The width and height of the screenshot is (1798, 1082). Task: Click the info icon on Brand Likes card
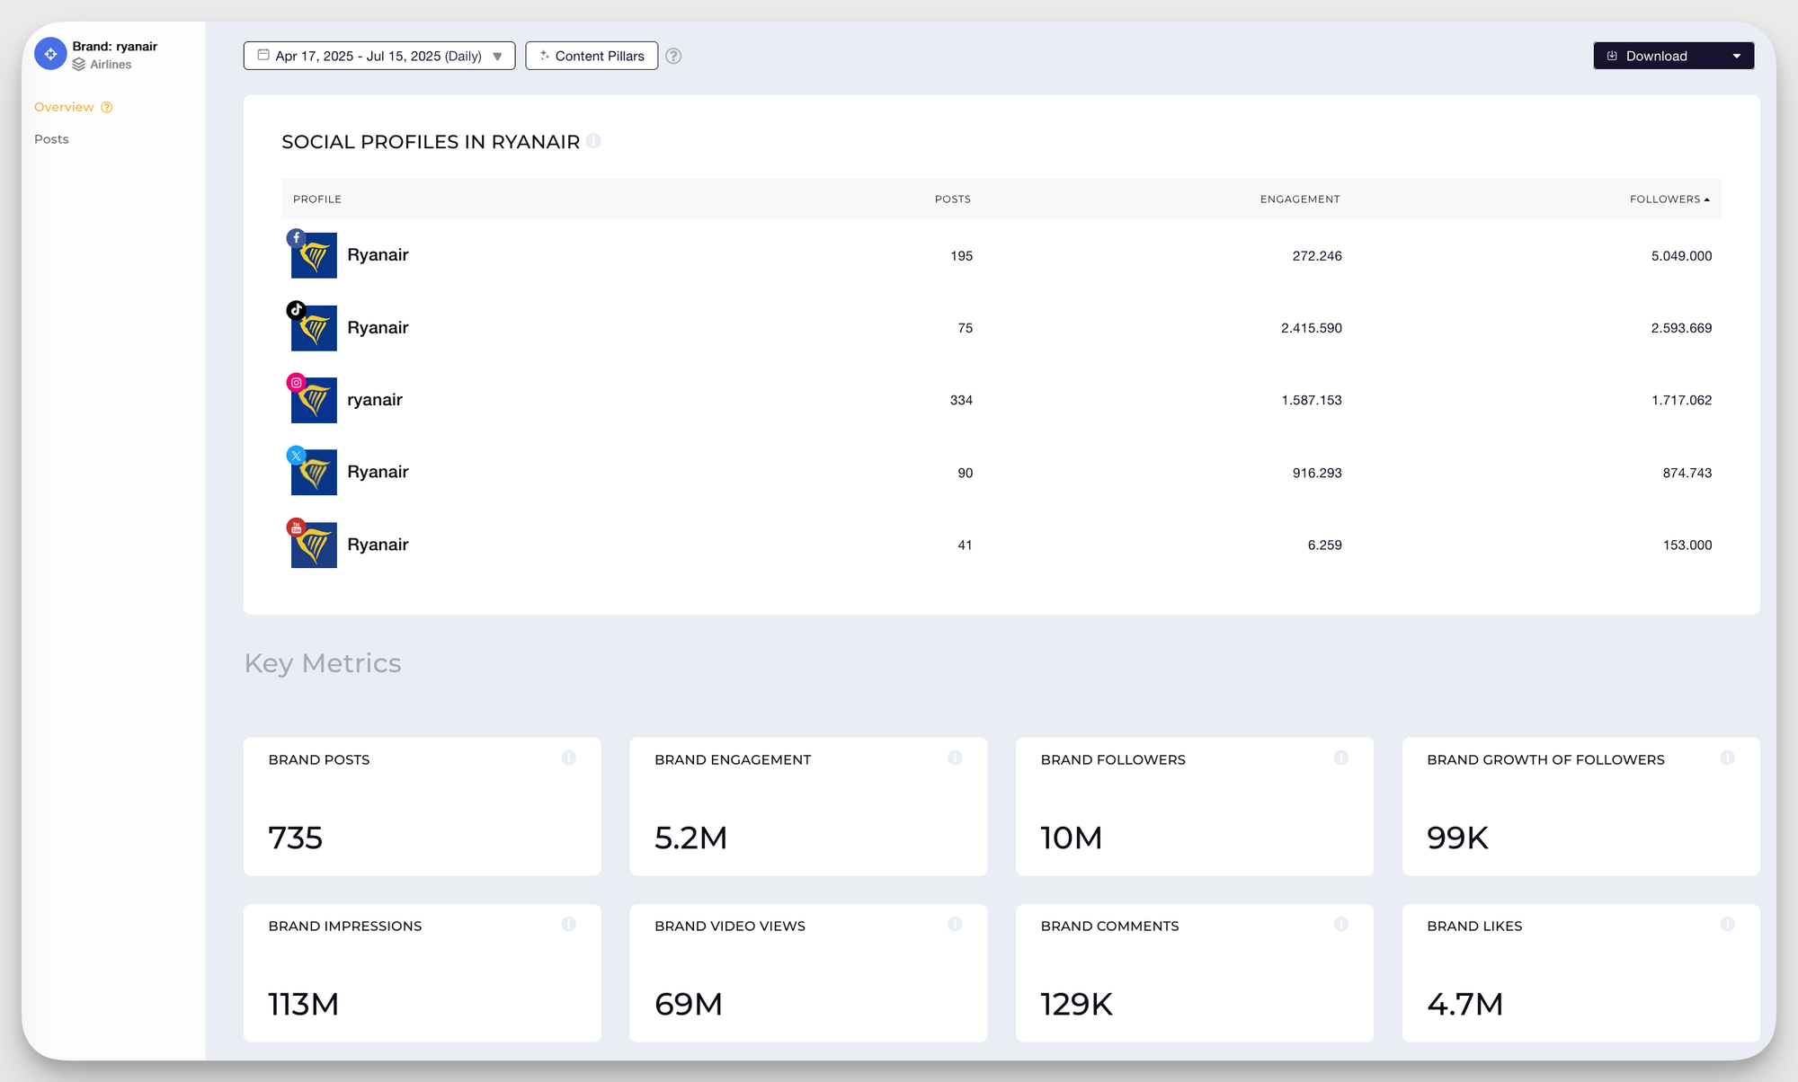click(x=1728, y=924)
